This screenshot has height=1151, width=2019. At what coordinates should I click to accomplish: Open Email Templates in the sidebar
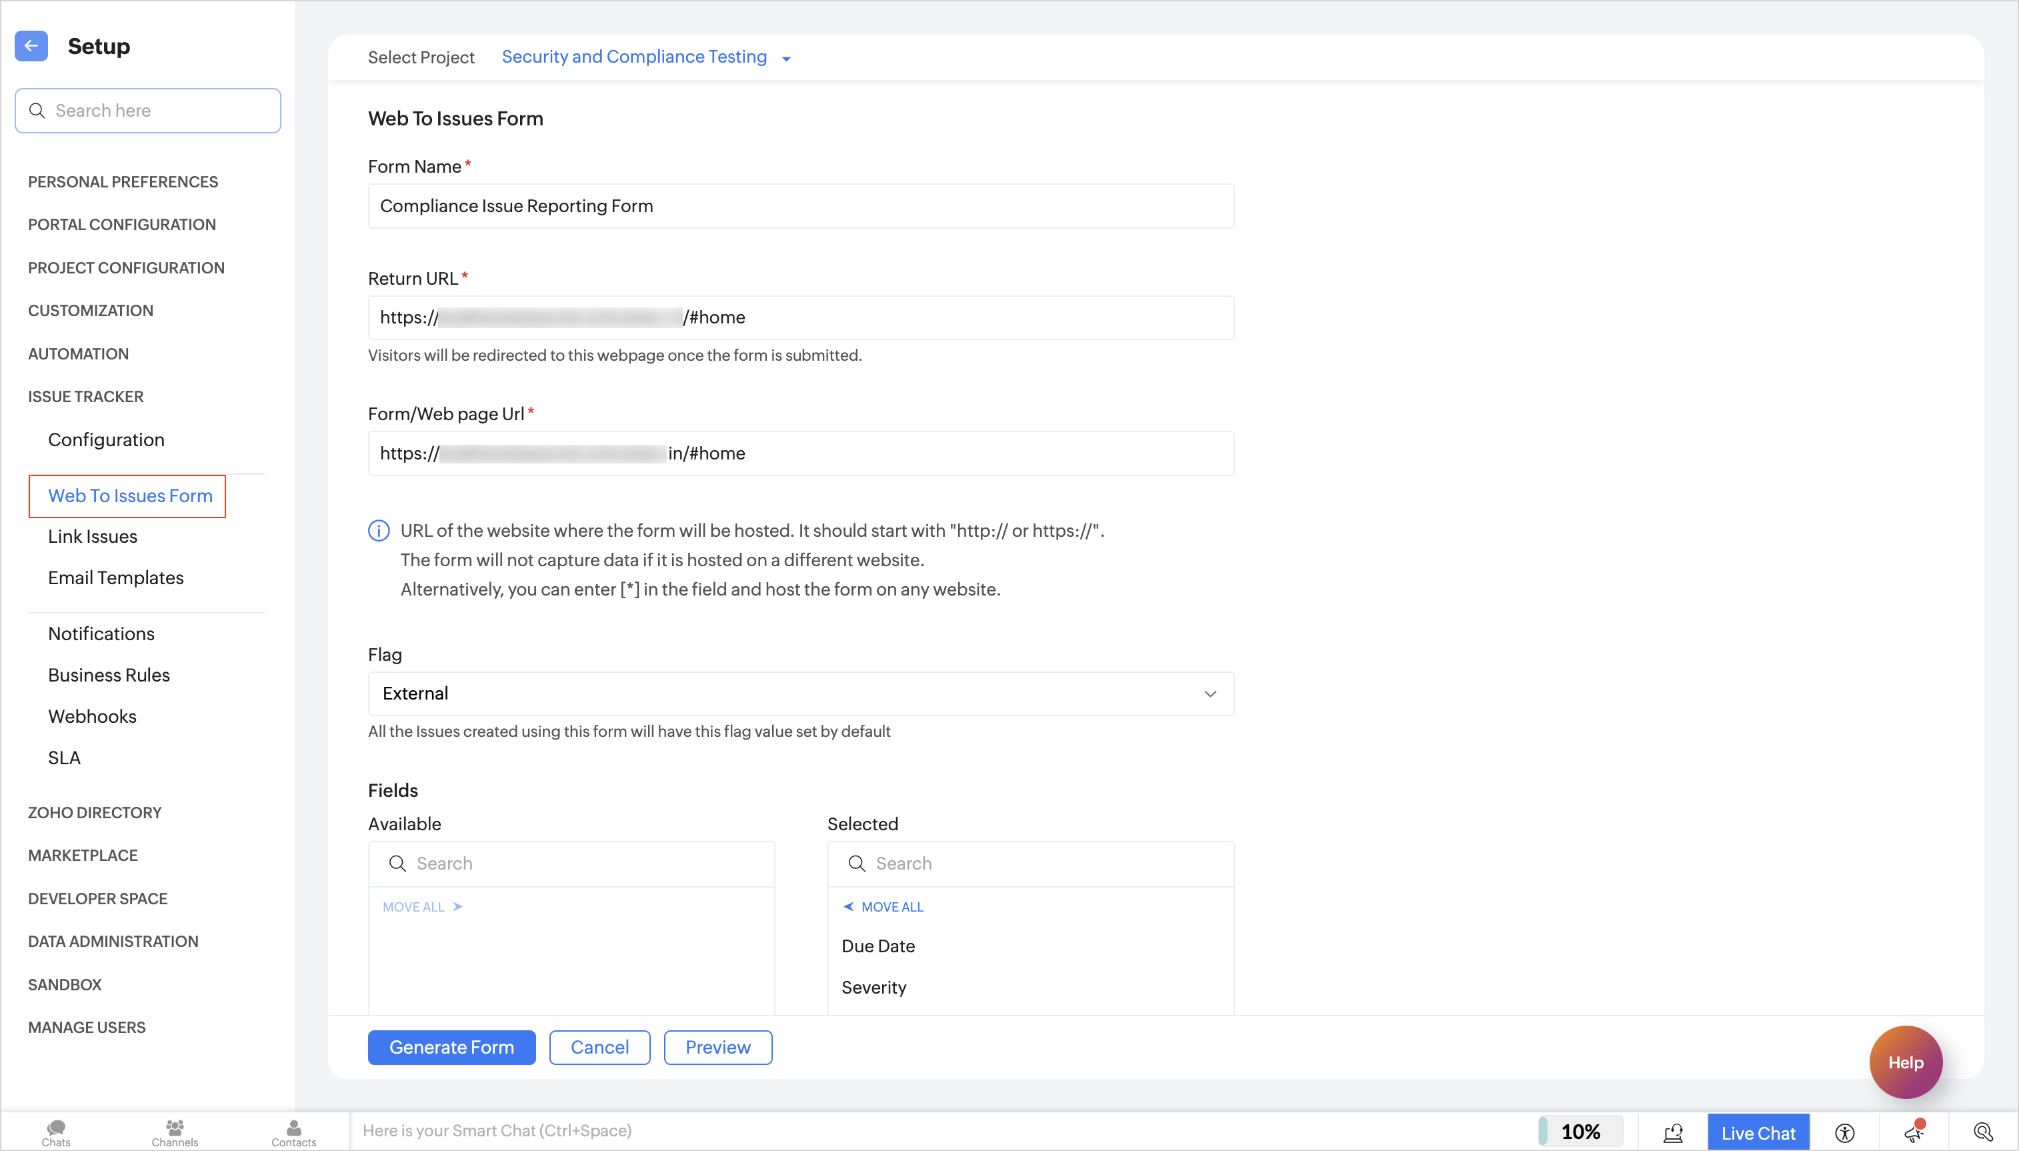(115, 578)
